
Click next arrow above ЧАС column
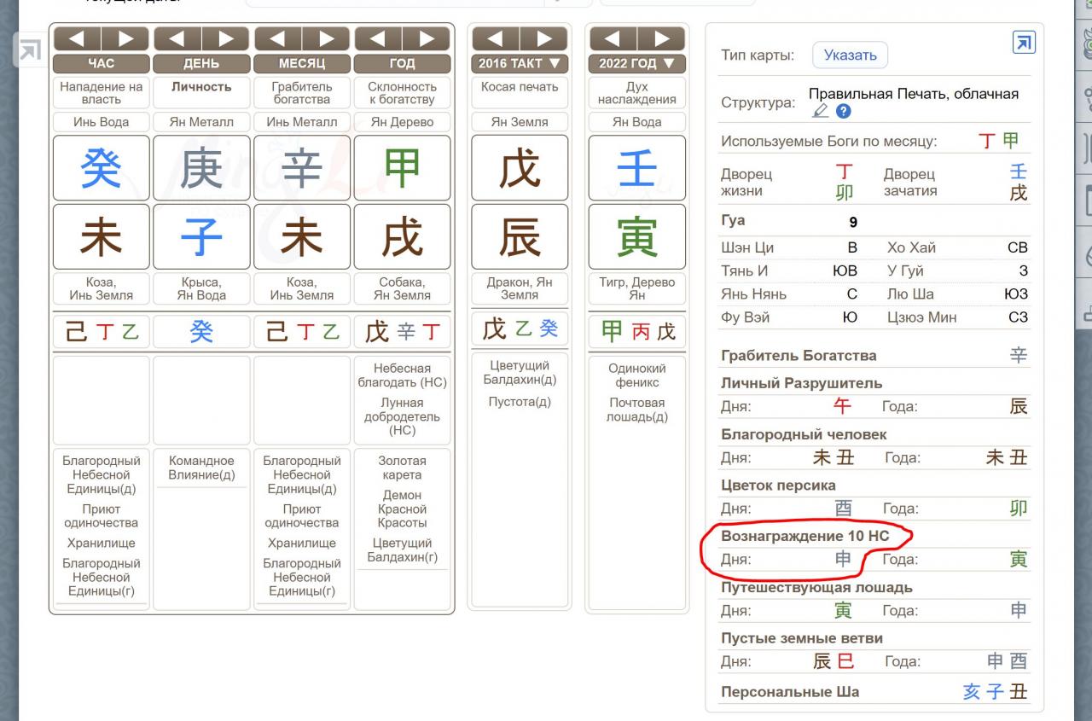tap(125, 38)
